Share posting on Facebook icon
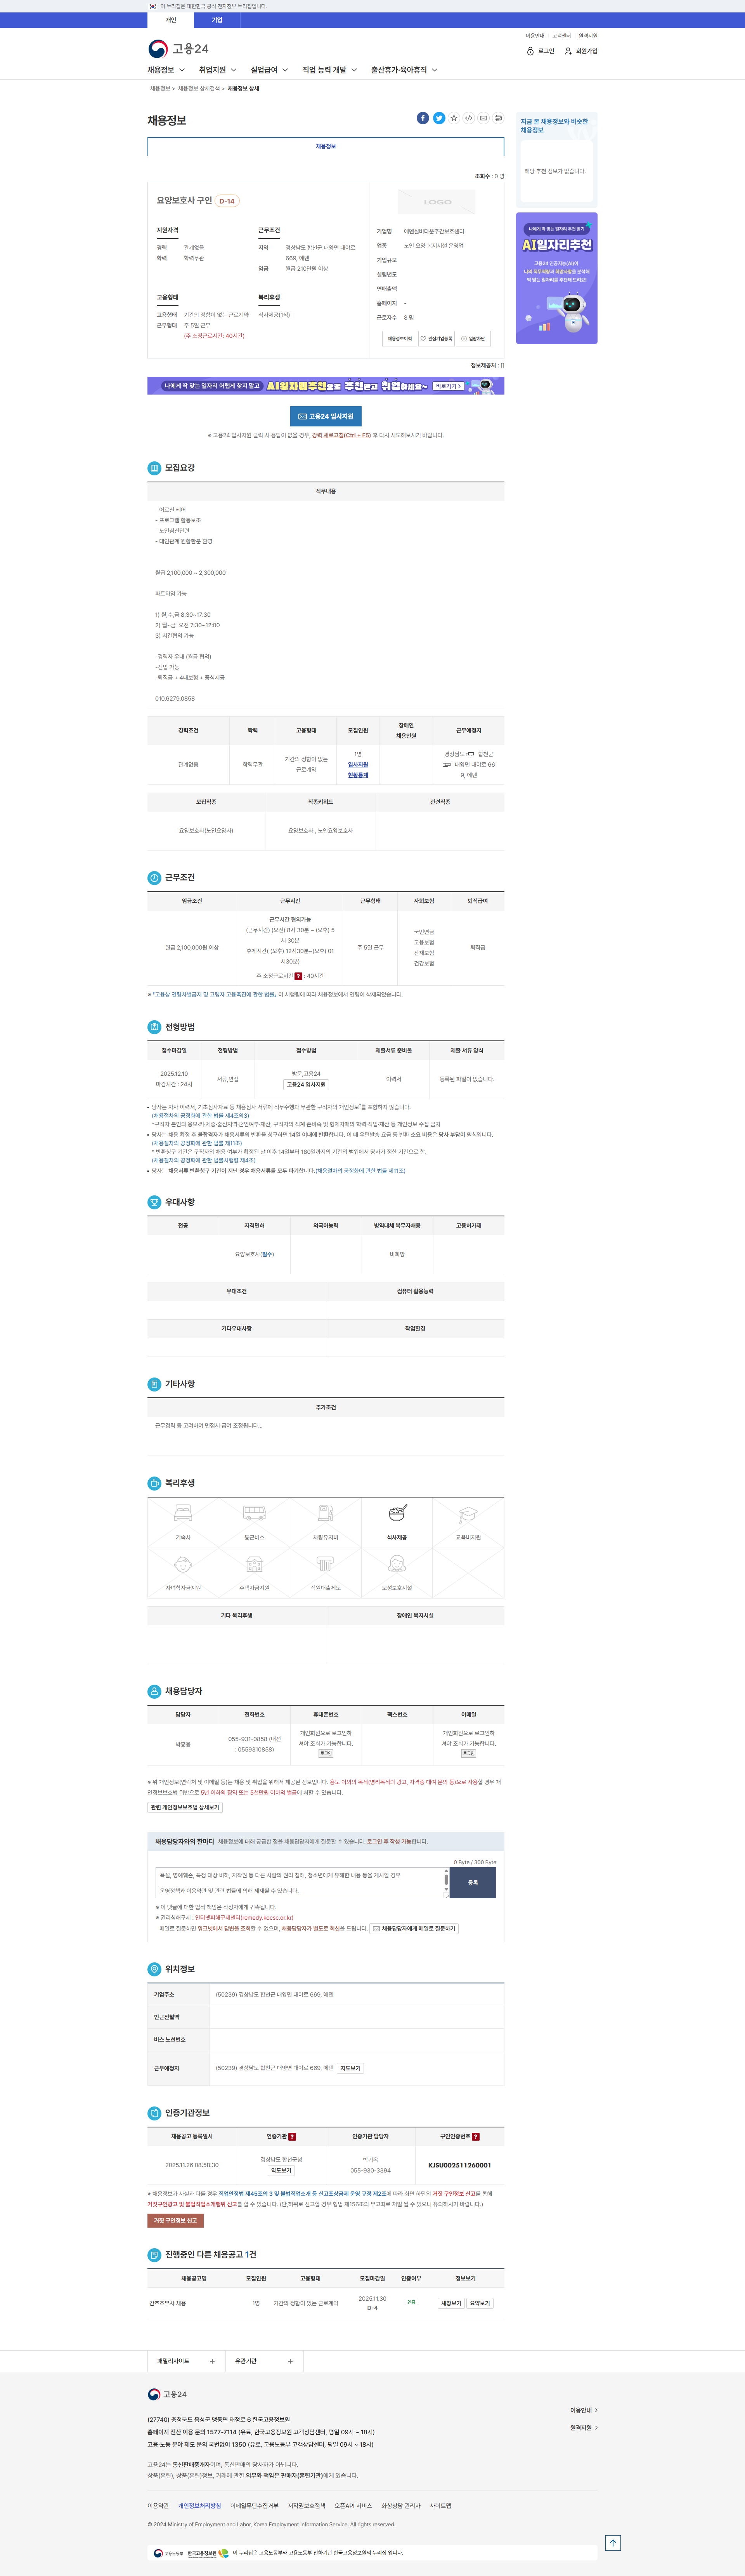The height and width of the screenshot is (2576, 745). (423, 118)
